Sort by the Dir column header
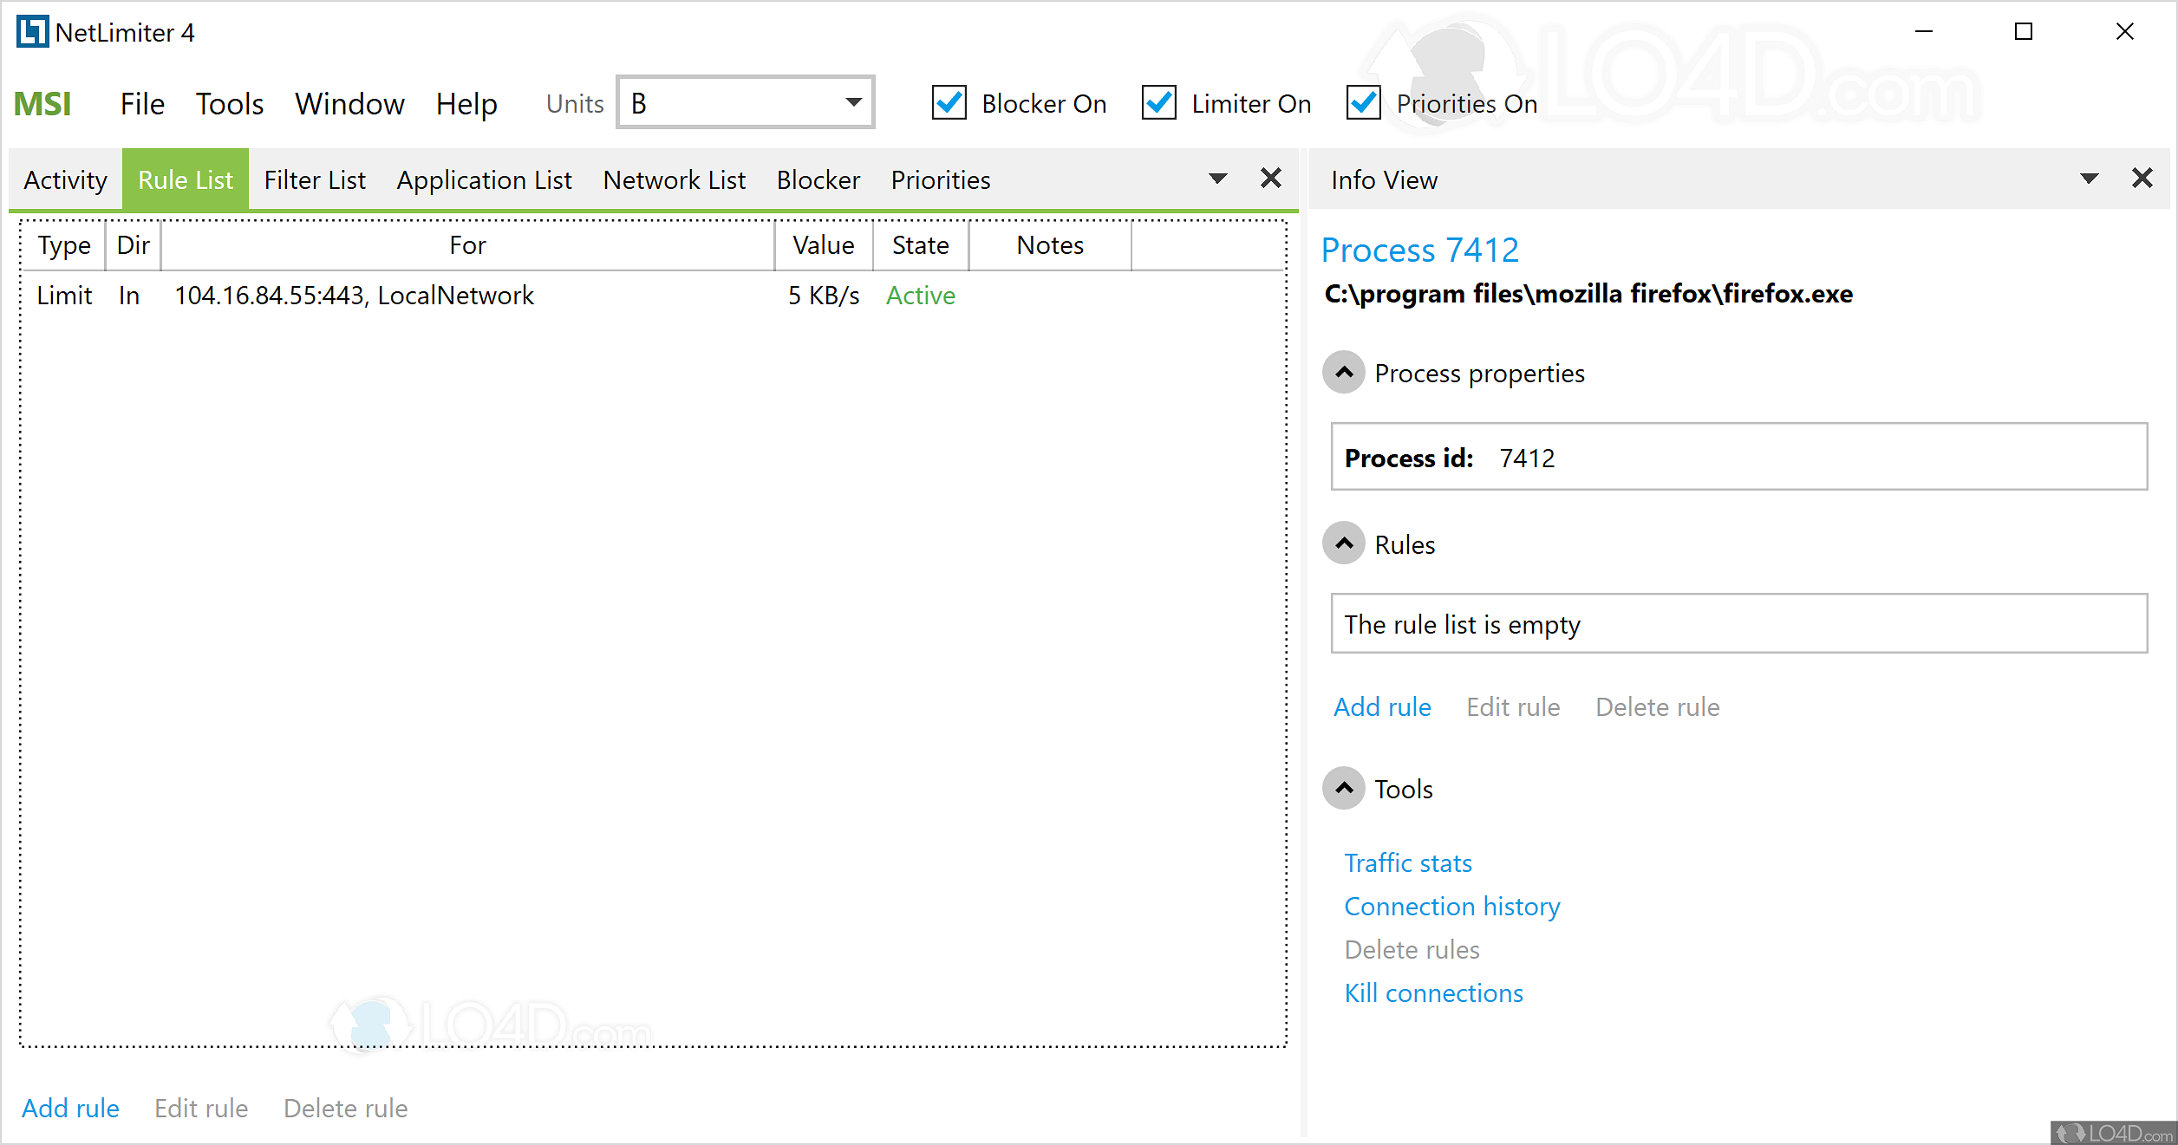The width and height of the screenshot is (2178, 1145). (x=133, y=245)
